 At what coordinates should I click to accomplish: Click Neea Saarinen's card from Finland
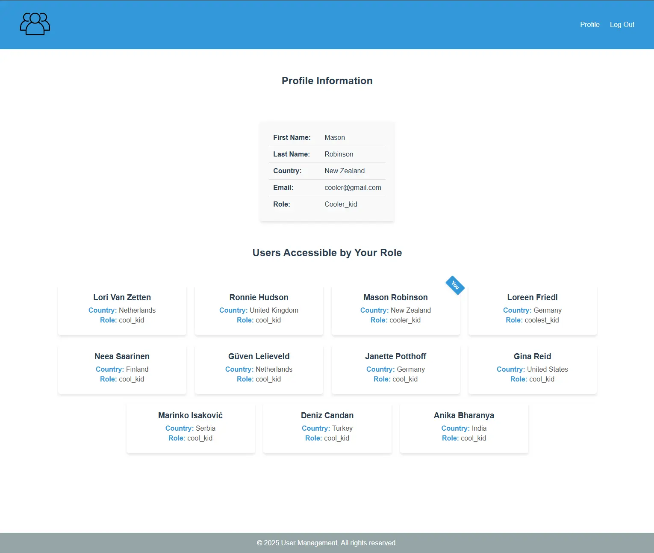(122, 369)
